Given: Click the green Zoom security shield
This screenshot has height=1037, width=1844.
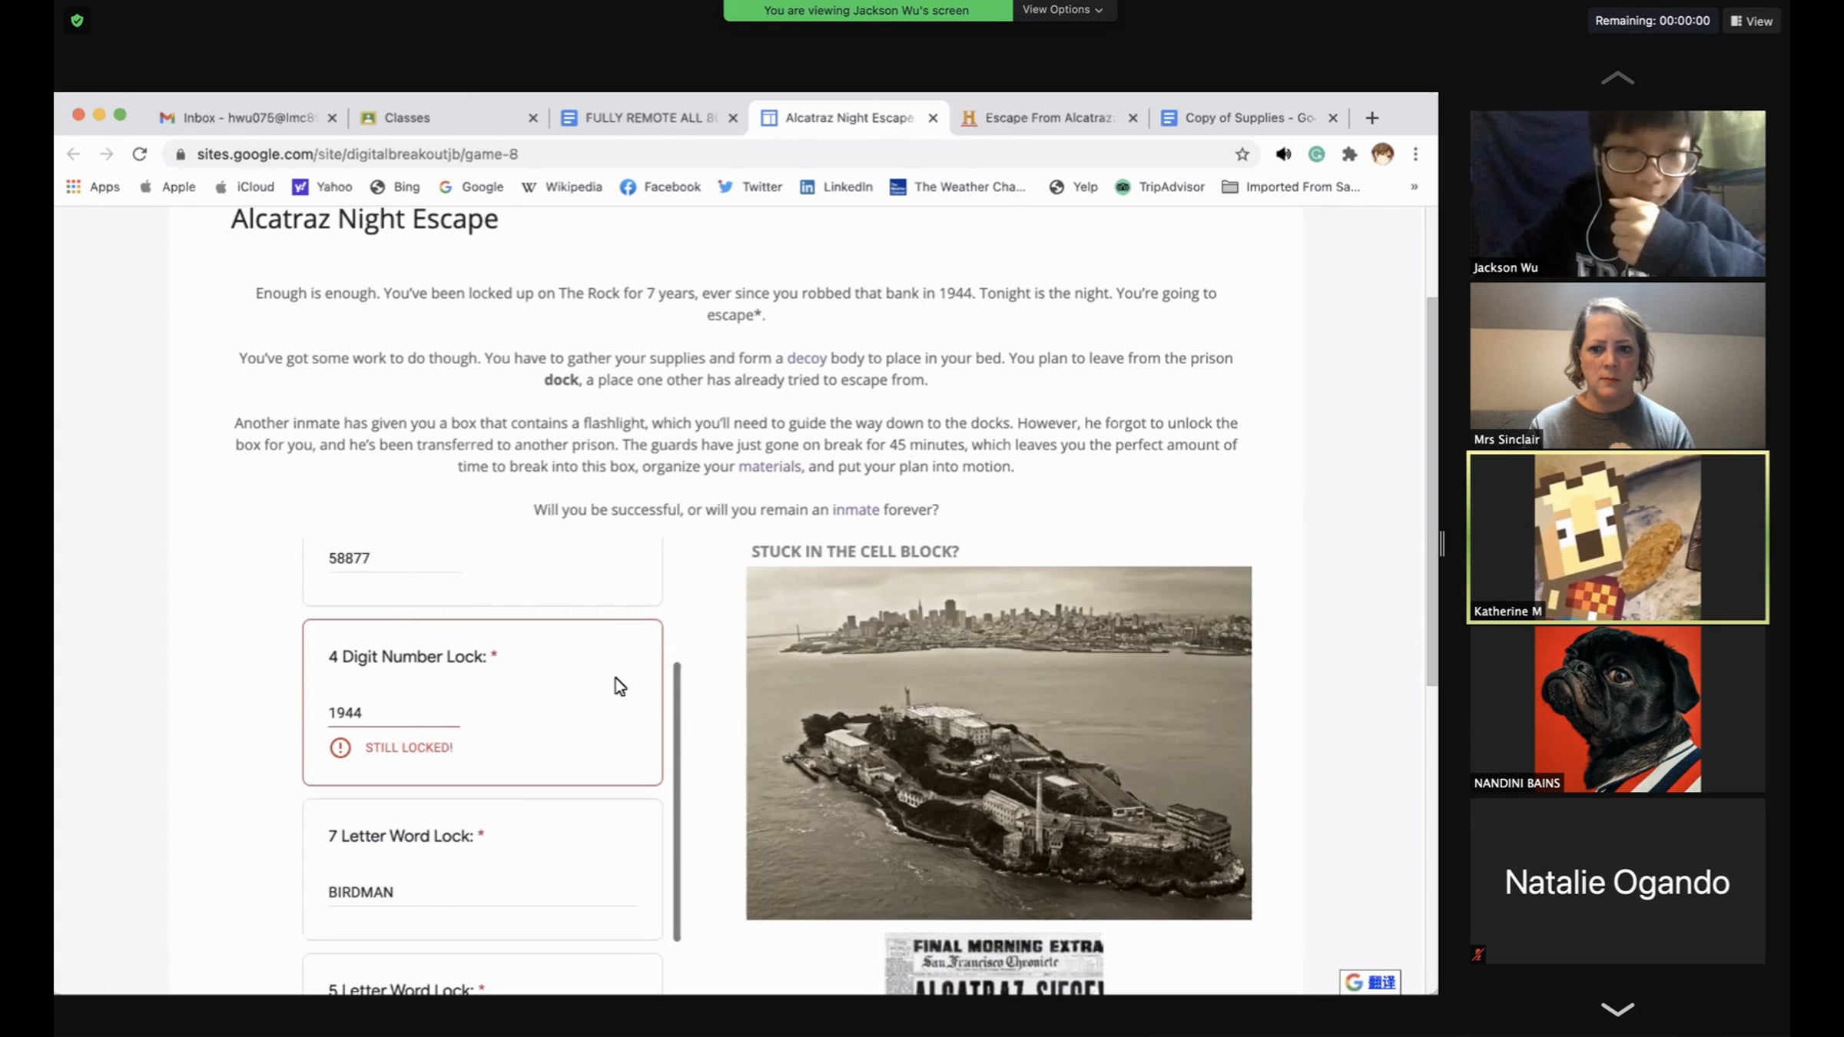Looking at the screenshot, I should coord(77,21).
